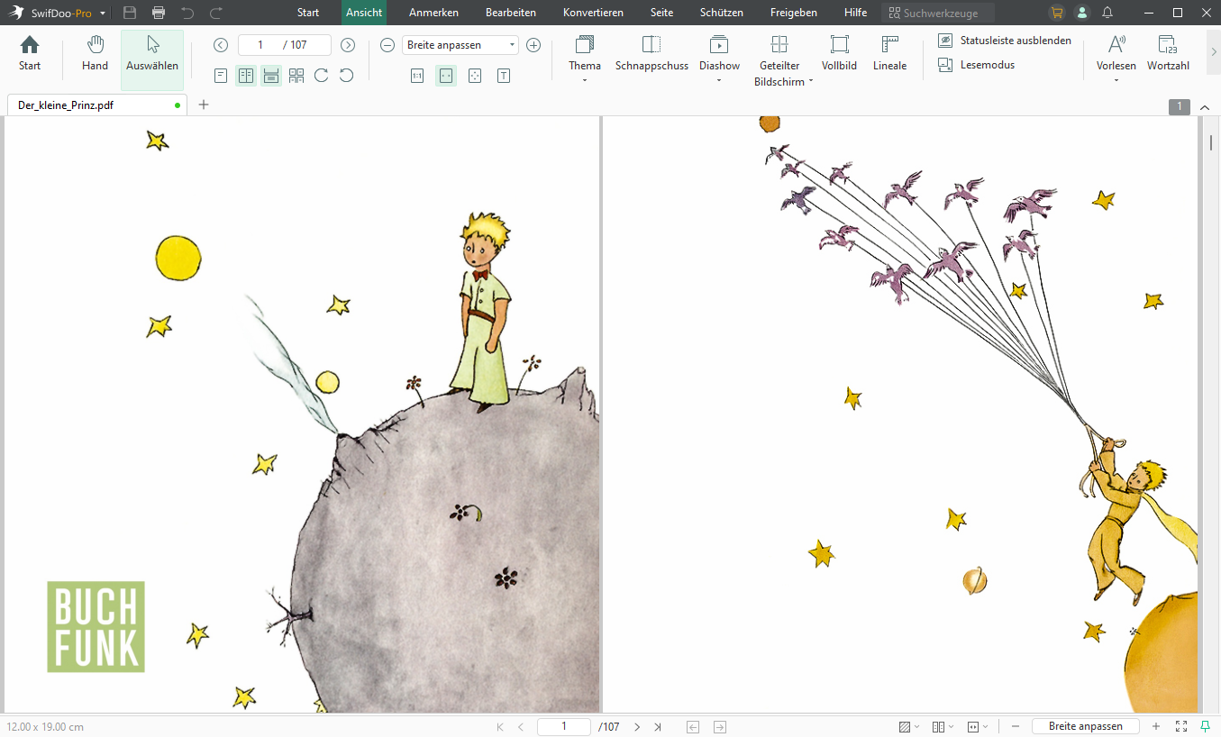This screenshot has width=1221, height=737.
Task: Click the green pin icon in status bar
Action: pos(1206,726)
